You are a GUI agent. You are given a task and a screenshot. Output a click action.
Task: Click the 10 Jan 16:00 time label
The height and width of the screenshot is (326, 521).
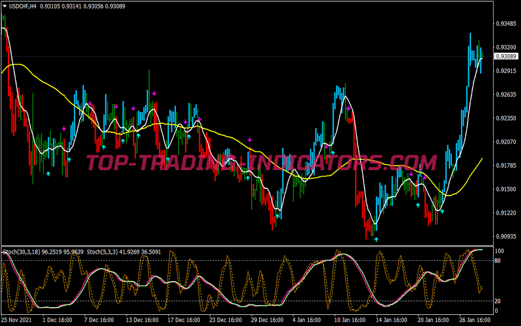(350, 320)
